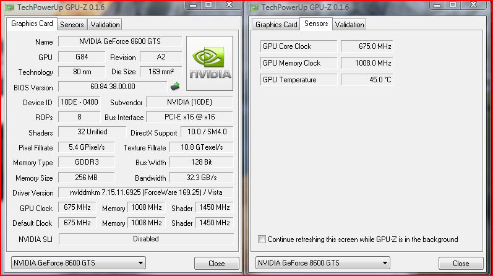Click ROPs field showing 8
Image resolution: width=493 pixels, height=276 pixels.
[x=79, y=117]
